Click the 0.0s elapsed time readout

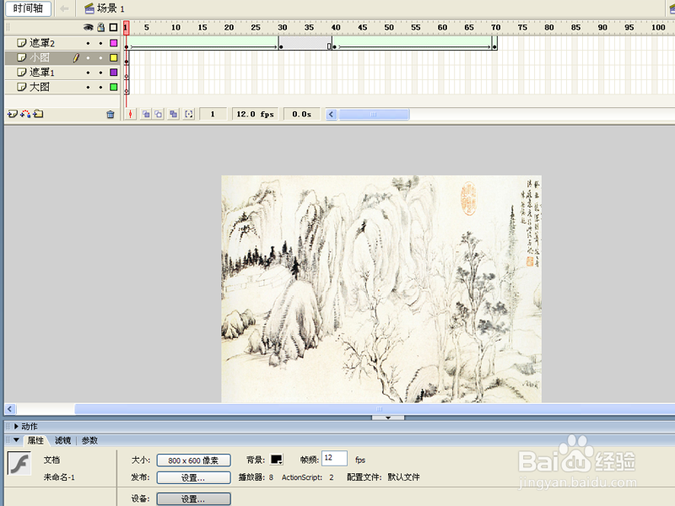click(x=301, y=114)
